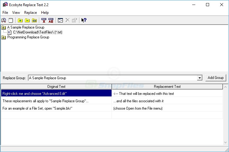Click the Add Group button
This screenshot has height=152, width=229.
pos(216,78)
